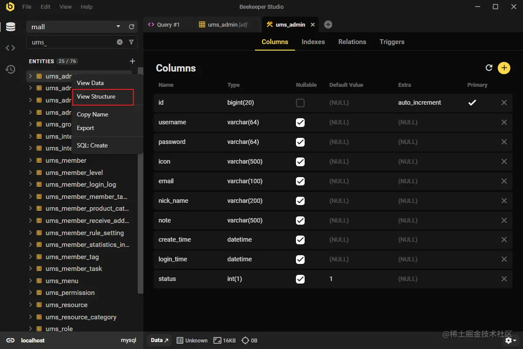The height and width of the screenshot is (349, 523).
Task: Open the File menu
Action: coord(27,7)
